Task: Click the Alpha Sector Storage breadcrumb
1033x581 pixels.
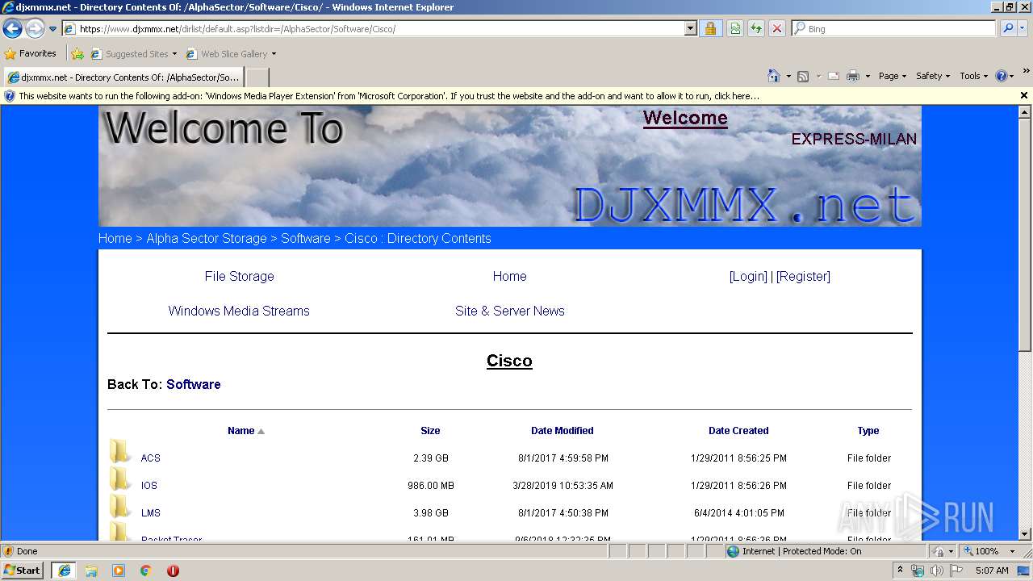Action: [207, 238]
